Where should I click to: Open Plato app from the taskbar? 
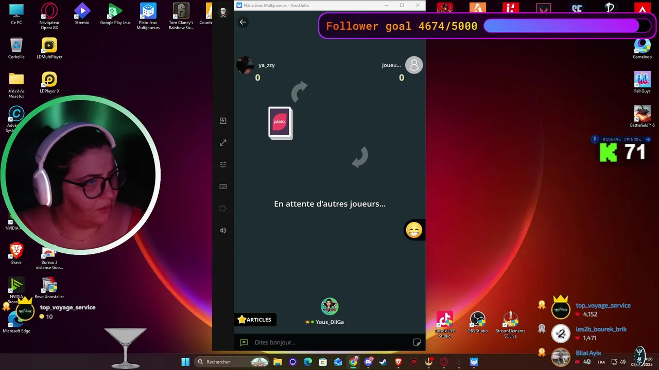pos(474,362)
